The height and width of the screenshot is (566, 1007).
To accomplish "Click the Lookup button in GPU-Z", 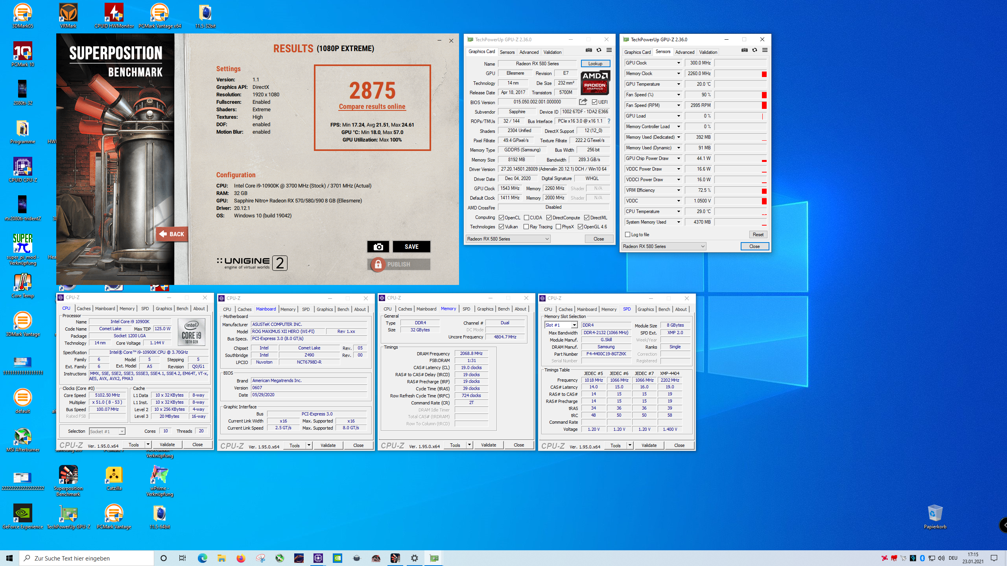I will tap(595, 63).
